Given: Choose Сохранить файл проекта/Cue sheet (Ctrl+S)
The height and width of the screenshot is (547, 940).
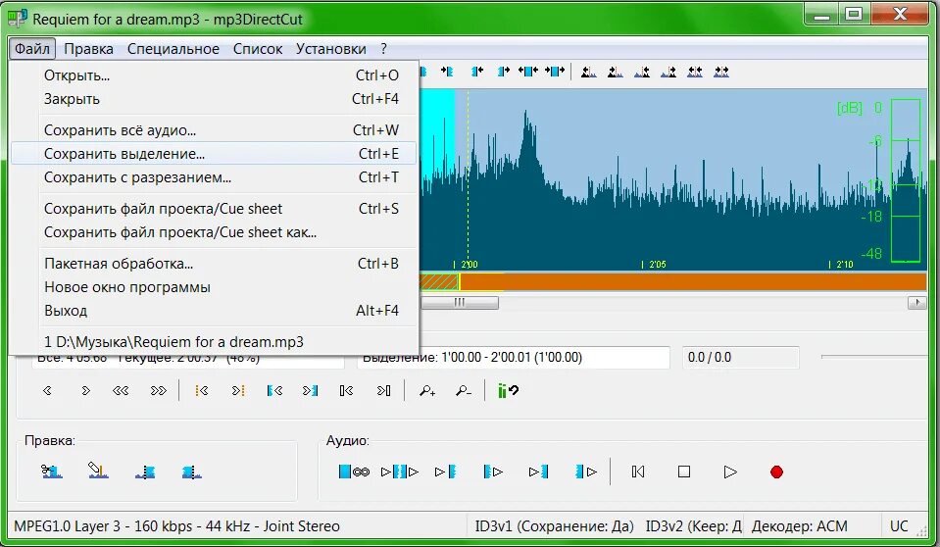Looking at the screenshot, I should [214, 208].
